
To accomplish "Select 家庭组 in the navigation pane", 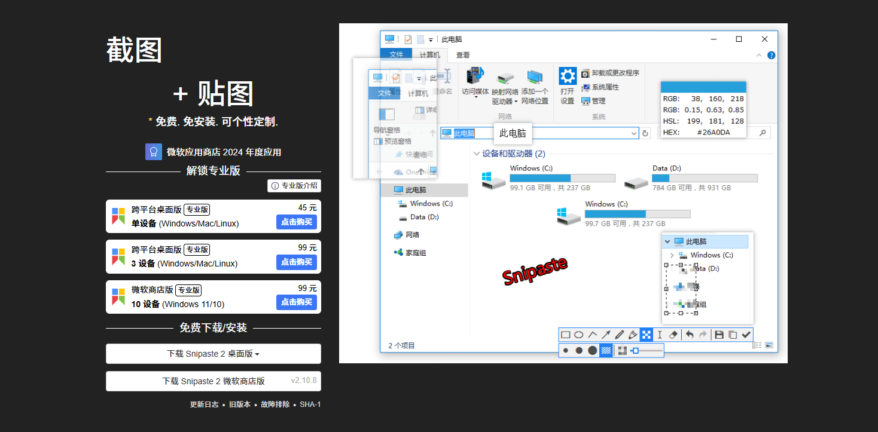I will pos(410,253).
